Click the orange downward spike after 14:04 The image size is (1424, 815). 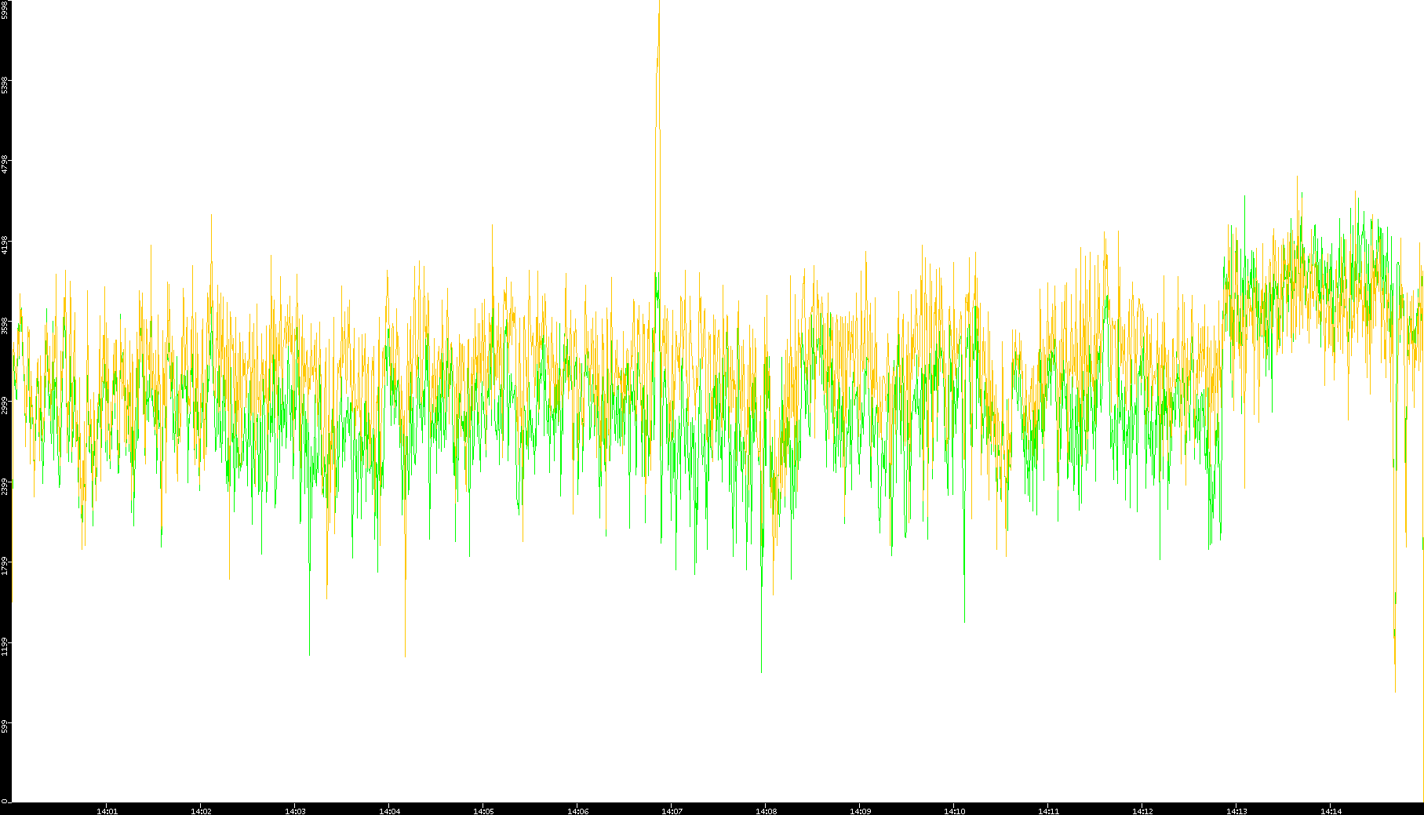click(x=405, y=651)
